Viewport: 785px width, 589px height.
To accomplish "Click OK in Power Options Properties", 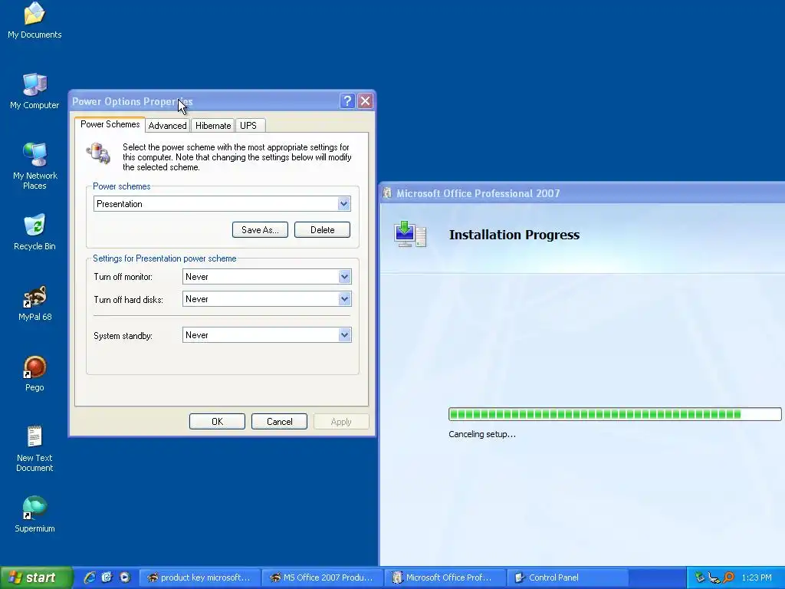I will [x=217, y=422].
